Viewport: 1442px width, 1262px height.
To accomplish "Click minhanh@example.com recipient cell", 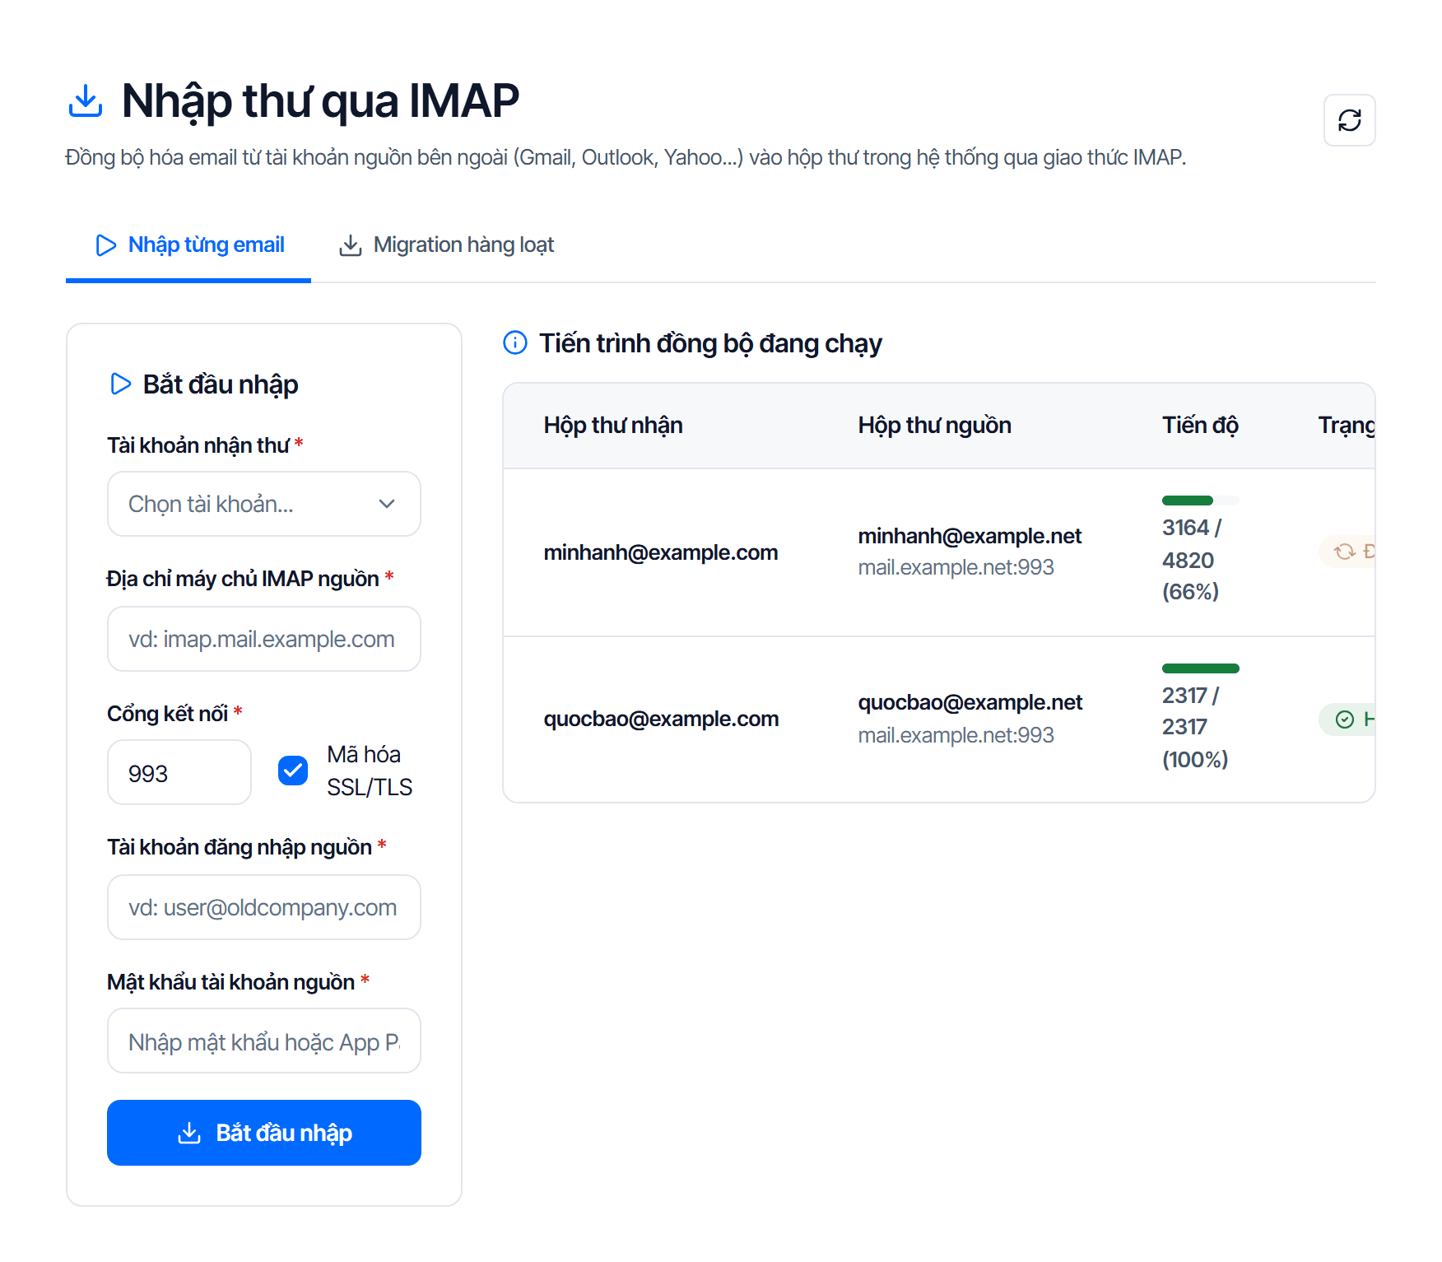I will 661,552.
